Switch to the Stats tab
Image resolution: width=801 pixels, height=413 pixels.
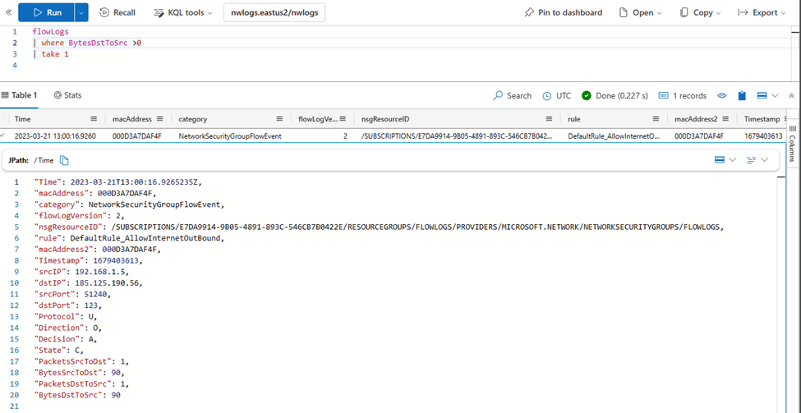pos(67,95)
